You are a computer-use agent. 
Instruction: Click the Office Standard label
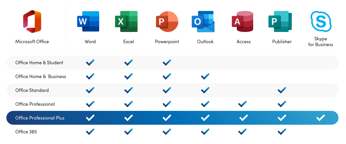[x=32, y=90]
